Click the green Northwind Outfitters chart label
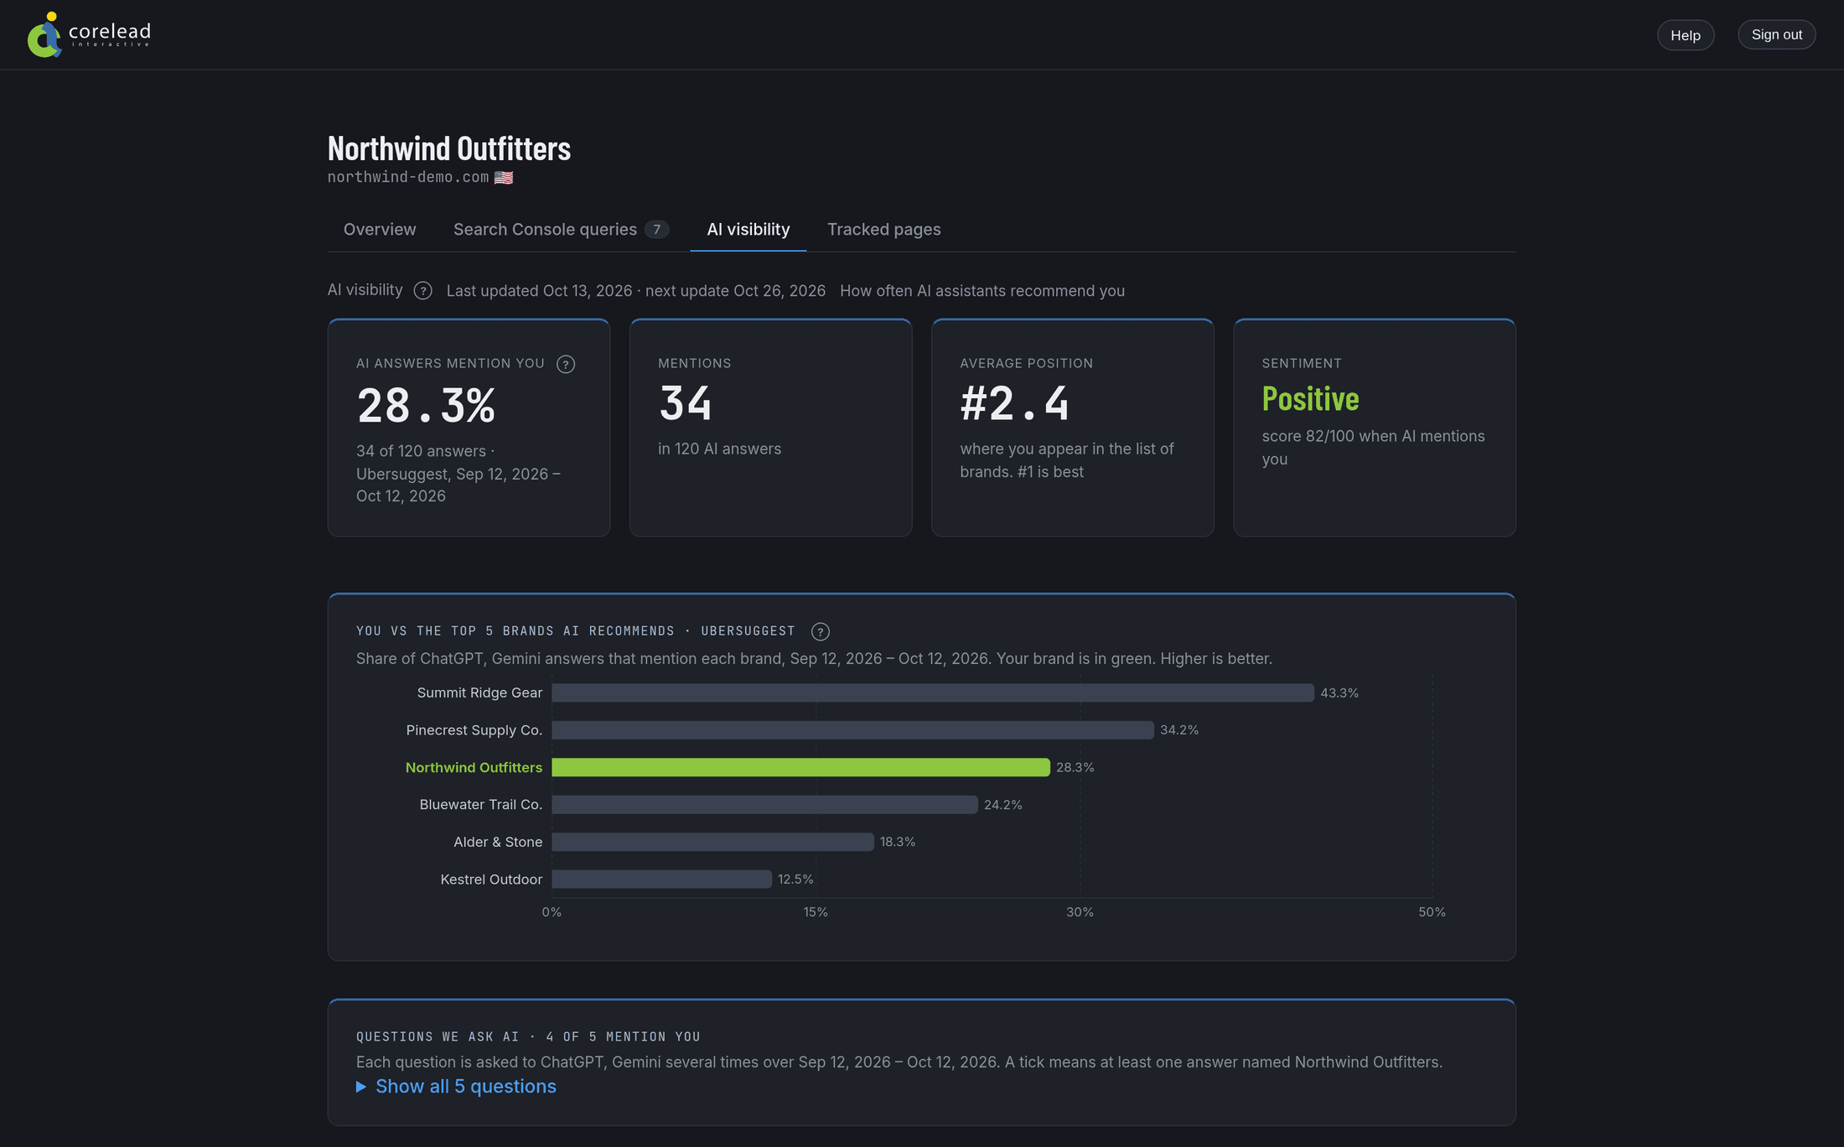 pos(474,768)
